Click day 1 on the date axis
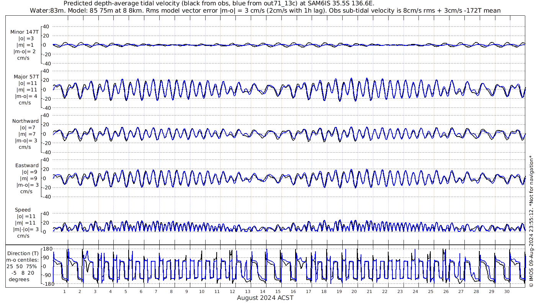 [64, 291]
